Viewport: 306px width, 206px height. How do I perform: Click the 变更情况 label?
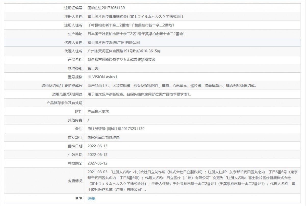(75, 181)
